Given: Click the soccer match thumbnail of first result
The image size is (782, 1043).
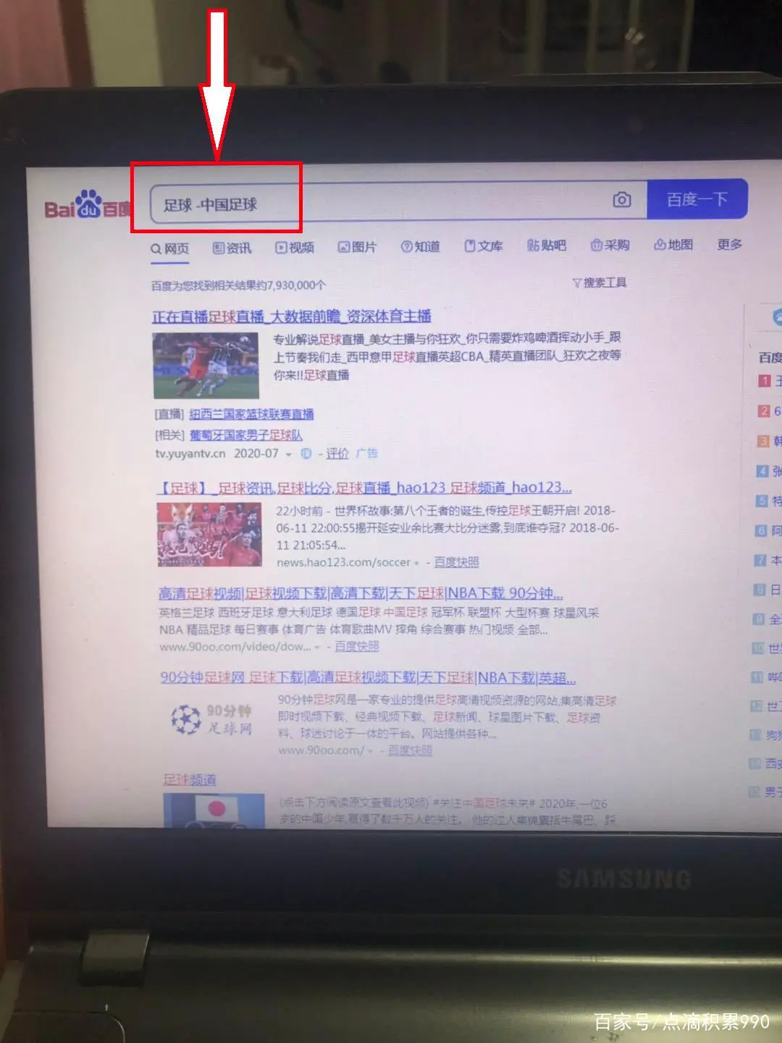Looking at the screenshot, I should pyautogui.click(x=206, y=365).
